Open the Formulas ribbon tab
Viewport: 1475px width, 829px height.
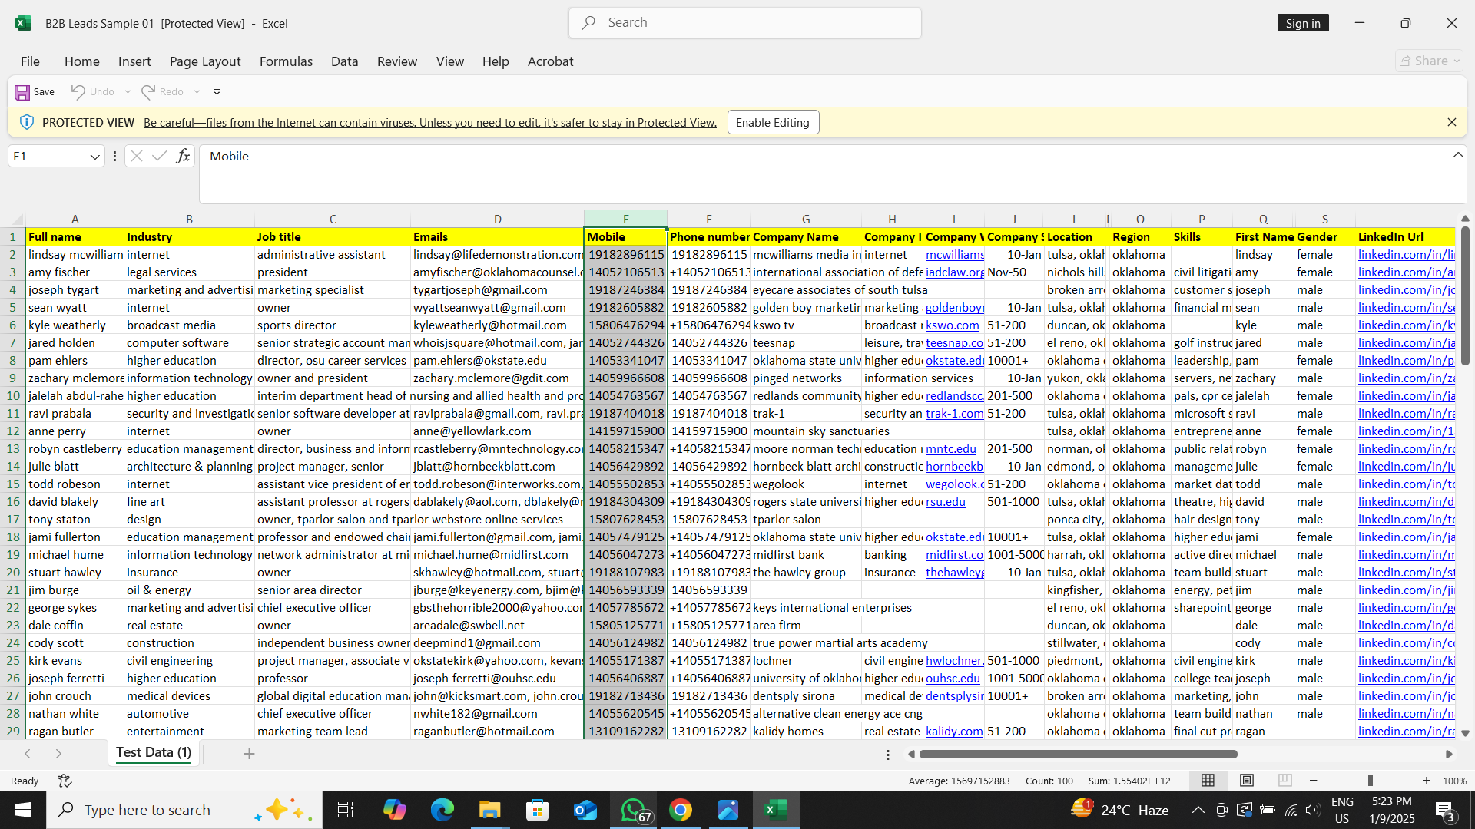(286, 61)
